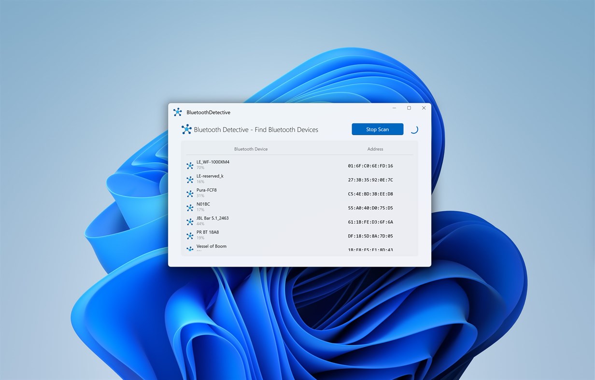Viewport: 595px width, 380px height.
Task: Click the 70% signal strength indicator
Action: [199, 168]
